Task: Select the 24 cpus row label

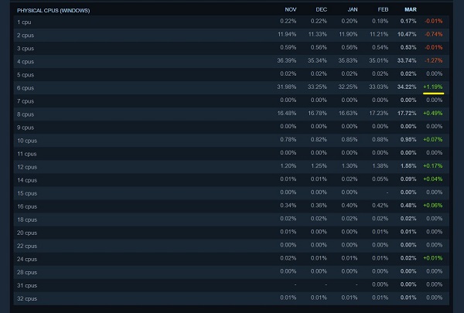Action: 27,259
